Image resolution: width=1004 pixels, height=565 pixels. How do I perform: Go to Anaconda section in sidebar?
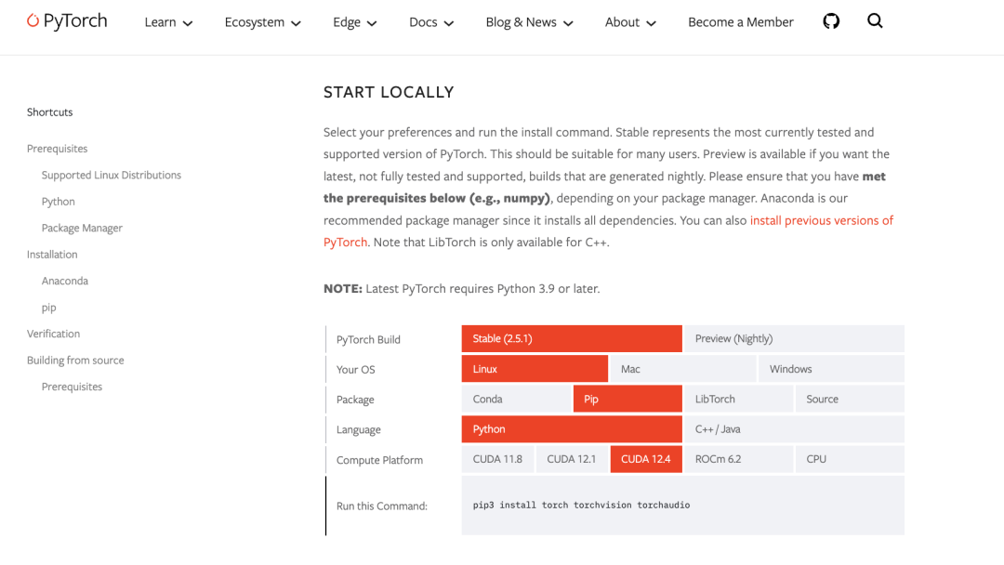pos(65,281)
